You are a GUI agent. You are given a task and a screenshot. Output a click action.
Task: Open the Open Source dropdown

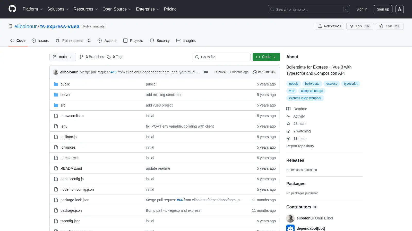pos(117,9)
